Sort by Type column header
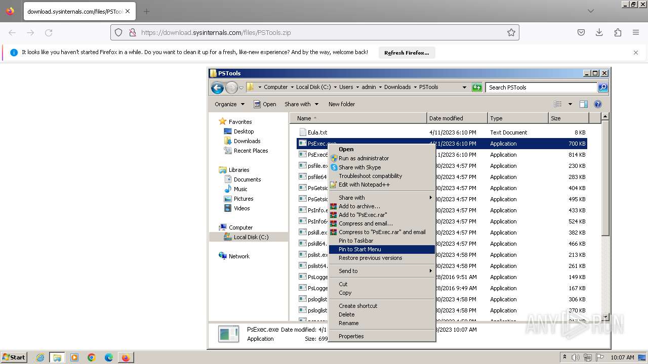 coord(518,118)
